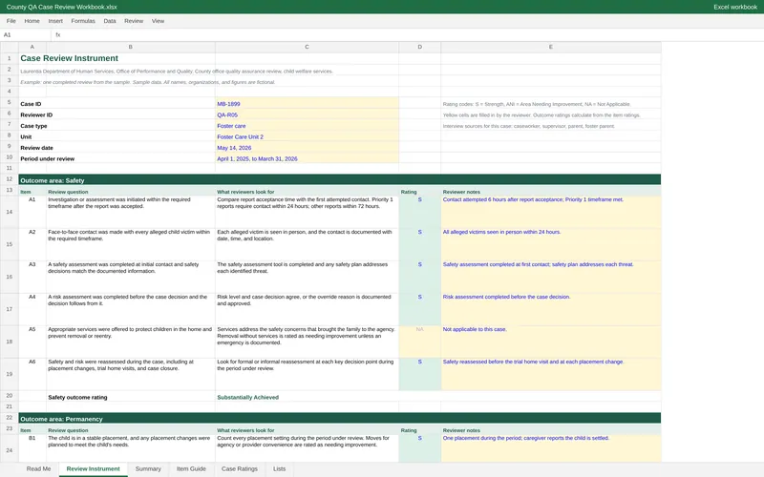Switch to the Summary sheet tab

(148, 468)
